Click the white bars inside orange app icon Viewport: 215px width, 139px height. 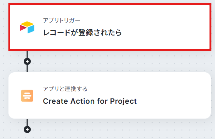27,96
